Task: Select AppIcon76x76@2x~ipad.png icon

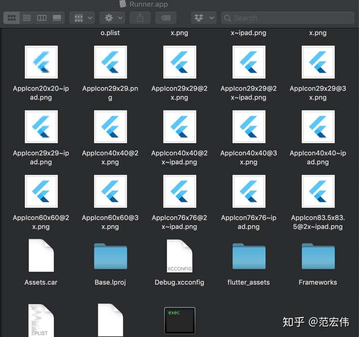Action: click(179, 191)
